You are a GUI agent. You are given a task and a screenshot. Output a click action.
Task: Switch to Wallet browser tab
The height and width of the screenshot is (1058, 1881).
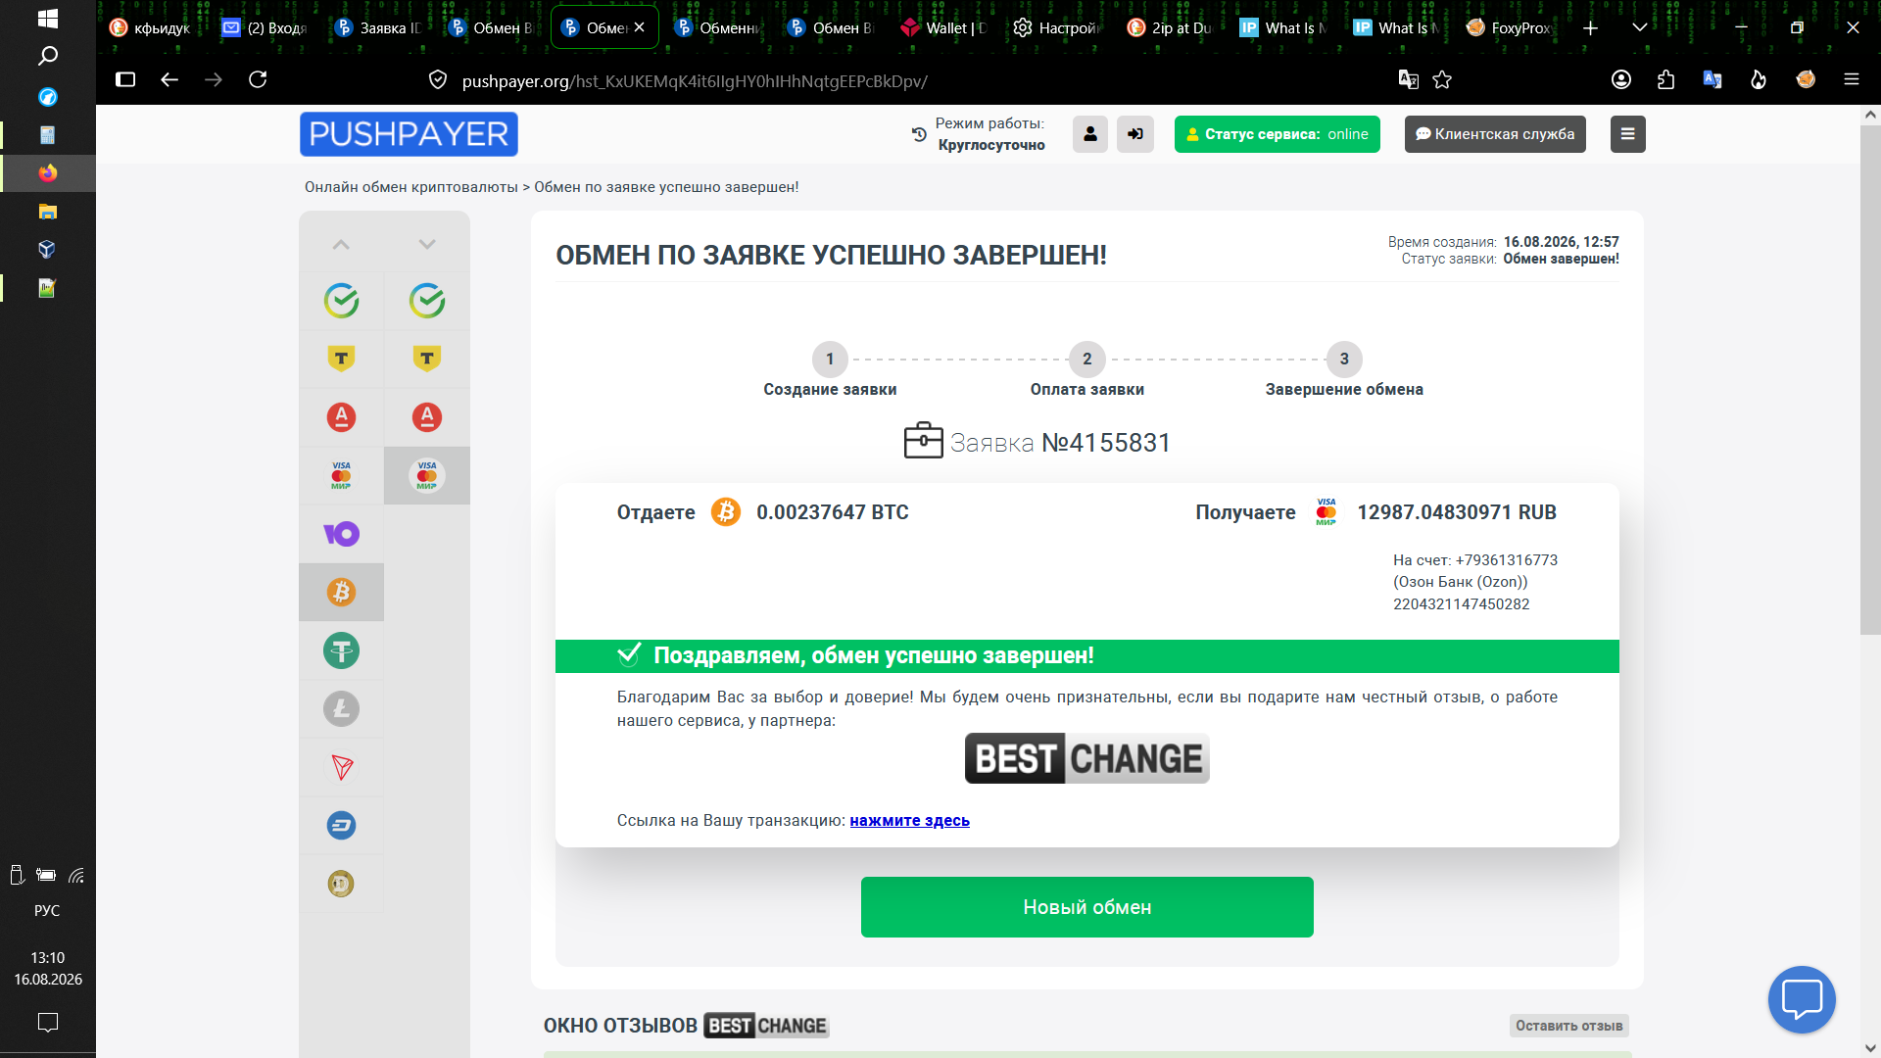coord(944,27)
